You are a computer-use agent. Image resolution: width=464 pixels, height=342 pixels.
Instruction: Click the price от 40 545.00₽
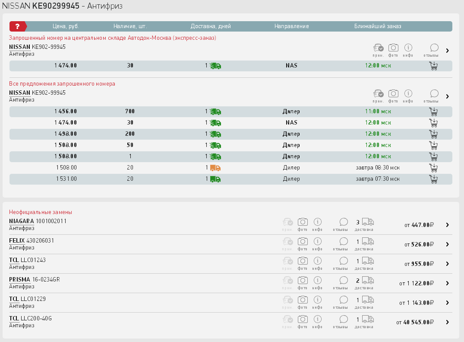tap(415, 323)
